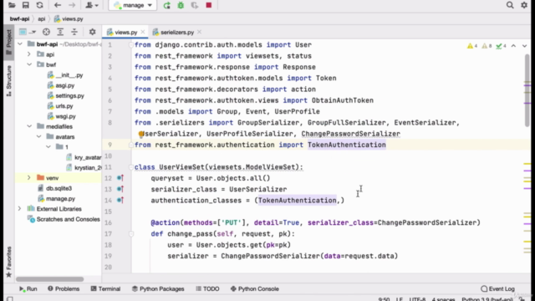535x301 pixels.
Task: Close the views.py tab
Action: (143, 32)
